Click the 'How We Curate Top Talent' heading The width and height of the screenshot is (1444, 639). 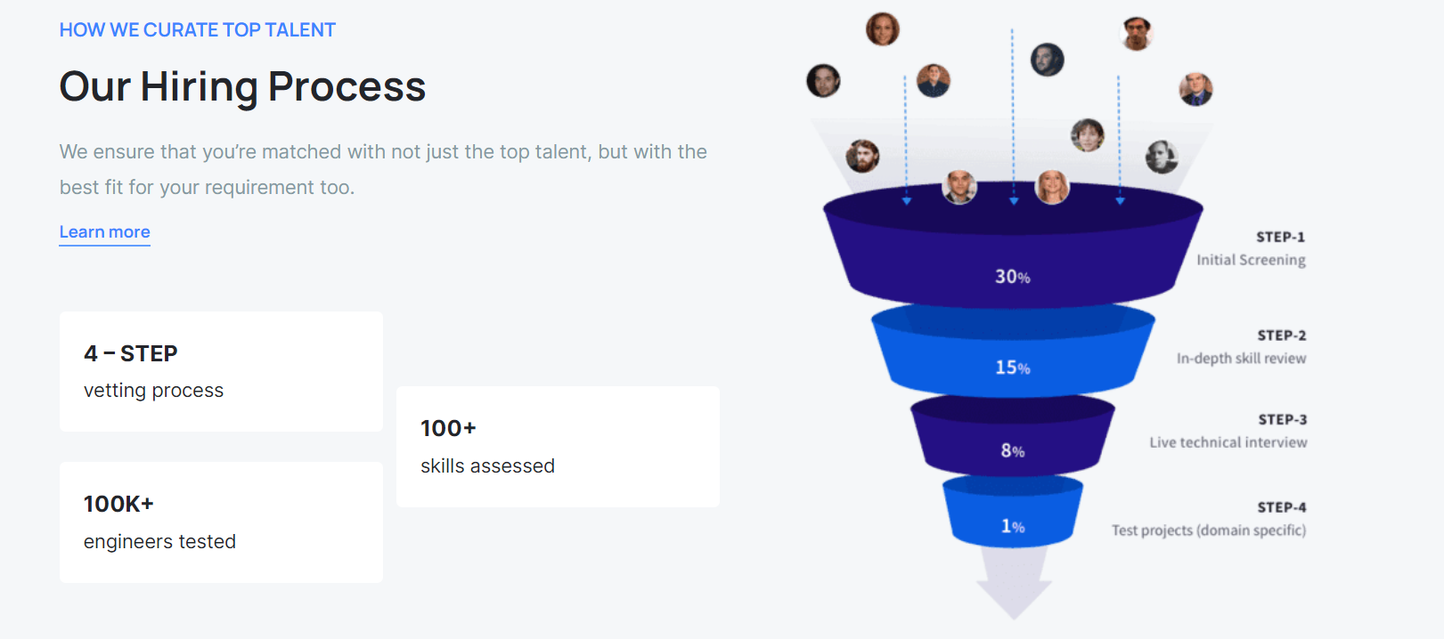click(197, 30)
